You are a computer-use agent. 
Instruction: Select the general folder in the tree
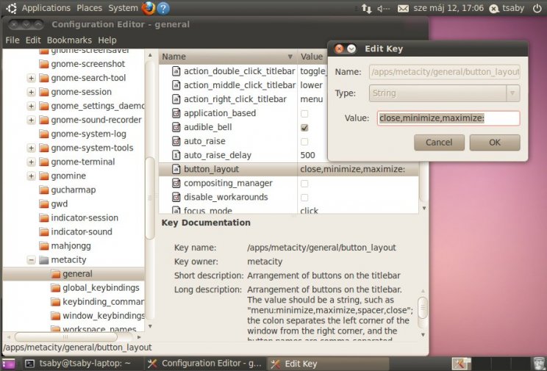(74, 274)
